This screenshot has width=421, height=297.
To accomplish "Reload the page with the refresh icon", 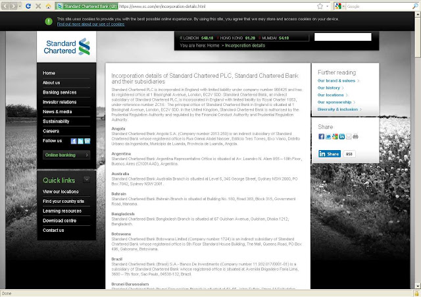I will [28, 6].
